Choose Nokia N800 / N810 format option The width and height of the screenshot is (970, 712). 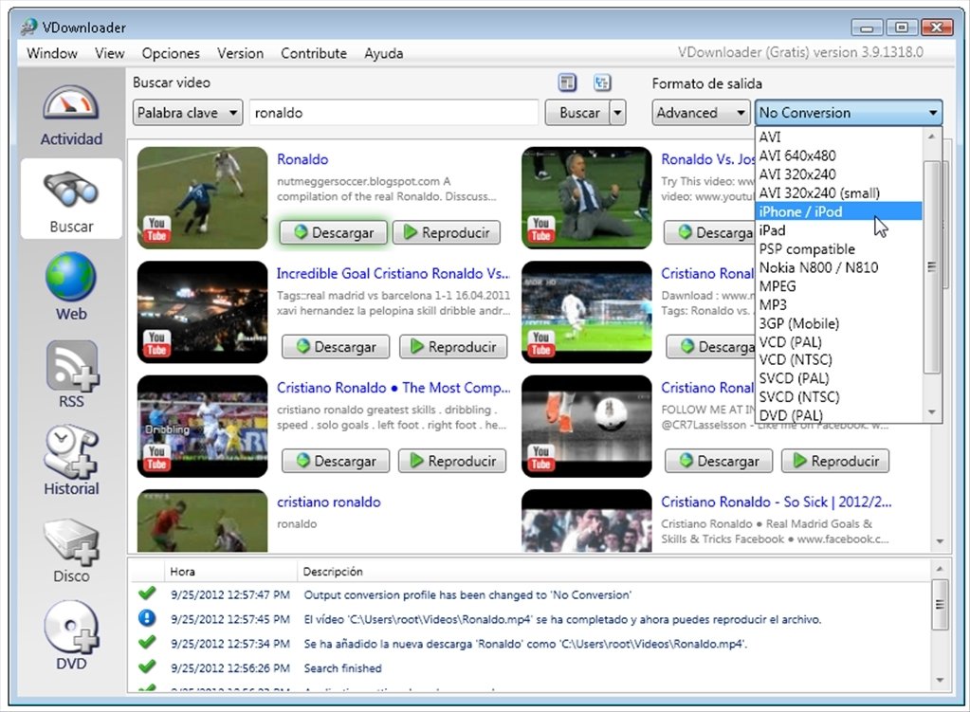point(839,267)
